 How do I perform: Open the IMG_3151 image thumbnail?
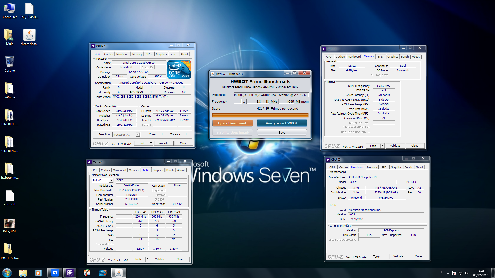[x=10, y=225]
